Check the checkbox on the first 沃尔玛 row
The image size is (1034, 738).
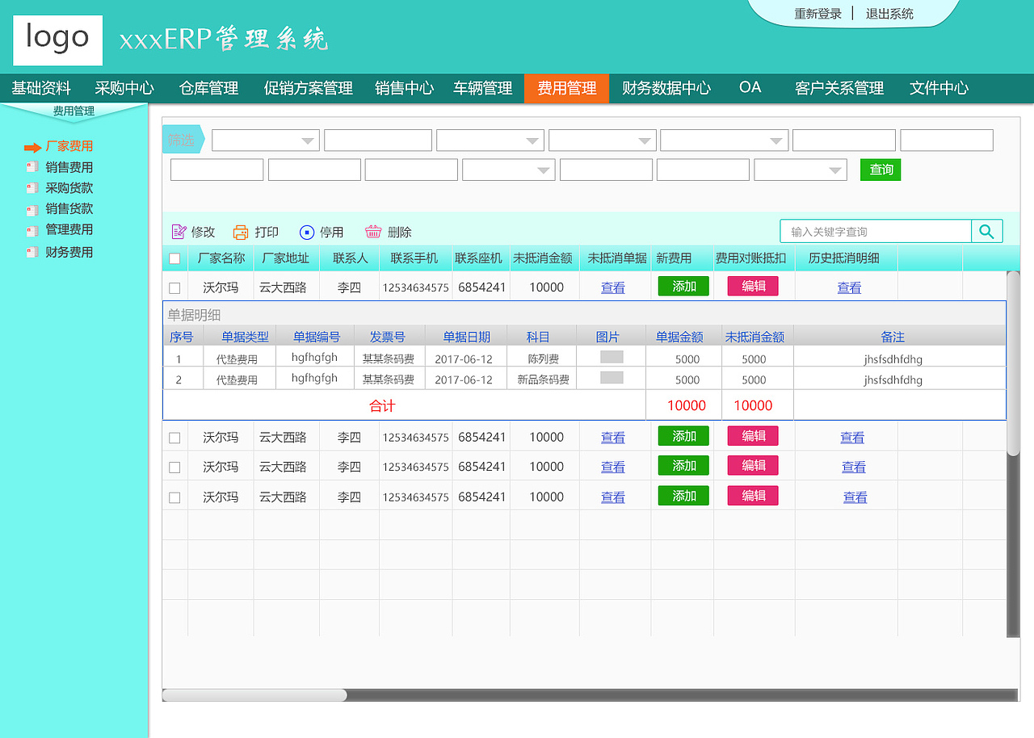174,287
